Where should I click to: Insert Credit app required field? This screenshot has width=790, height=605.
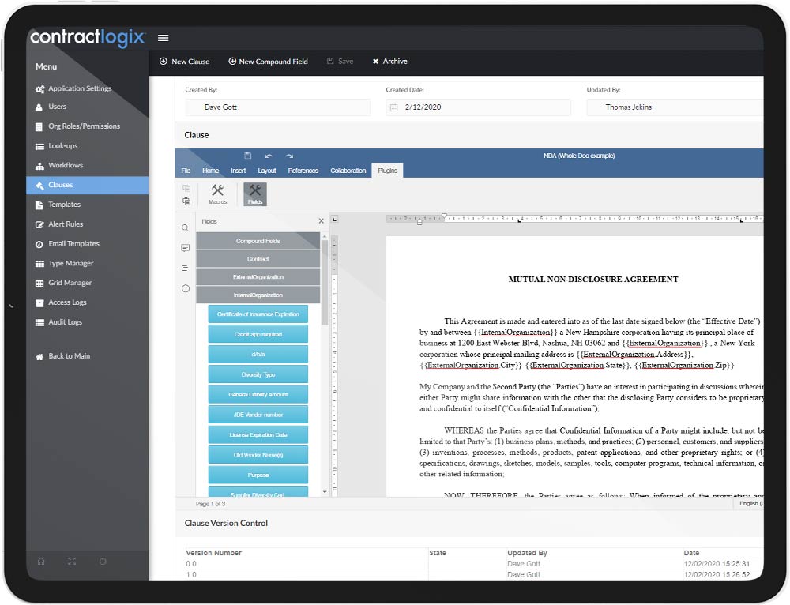(258, 335)
